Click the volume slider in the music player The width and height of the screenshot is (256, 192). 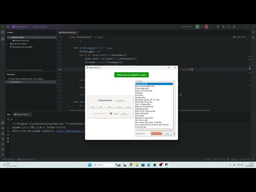pyautogui.click(x=100, y=114)
